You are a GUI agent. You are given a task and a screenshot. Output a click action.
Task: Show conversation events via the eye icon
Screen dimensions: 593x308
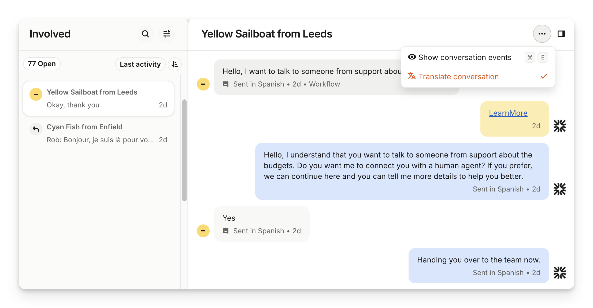coord(412,57)
